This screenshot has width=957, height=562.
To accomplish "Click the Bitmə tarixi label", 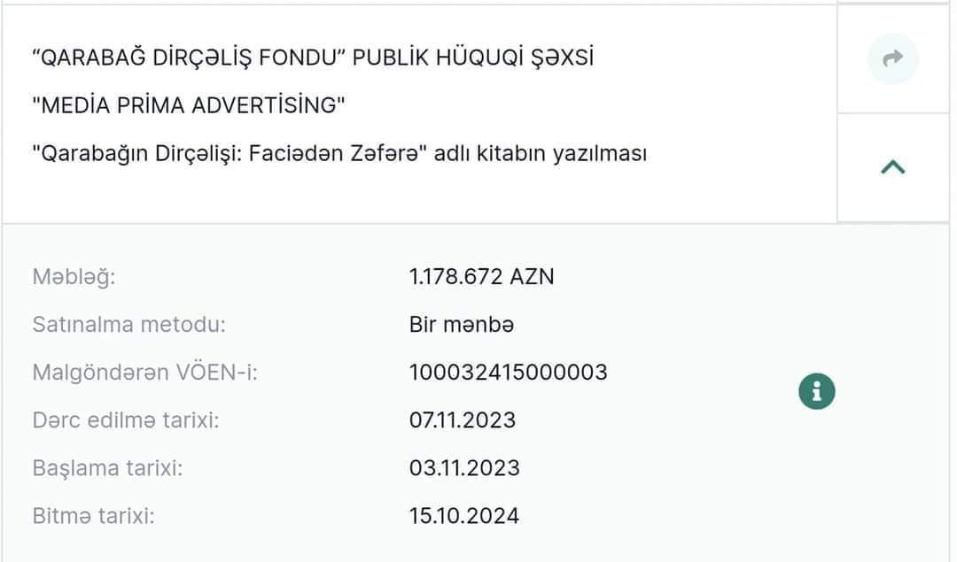I will coord(93,515).
